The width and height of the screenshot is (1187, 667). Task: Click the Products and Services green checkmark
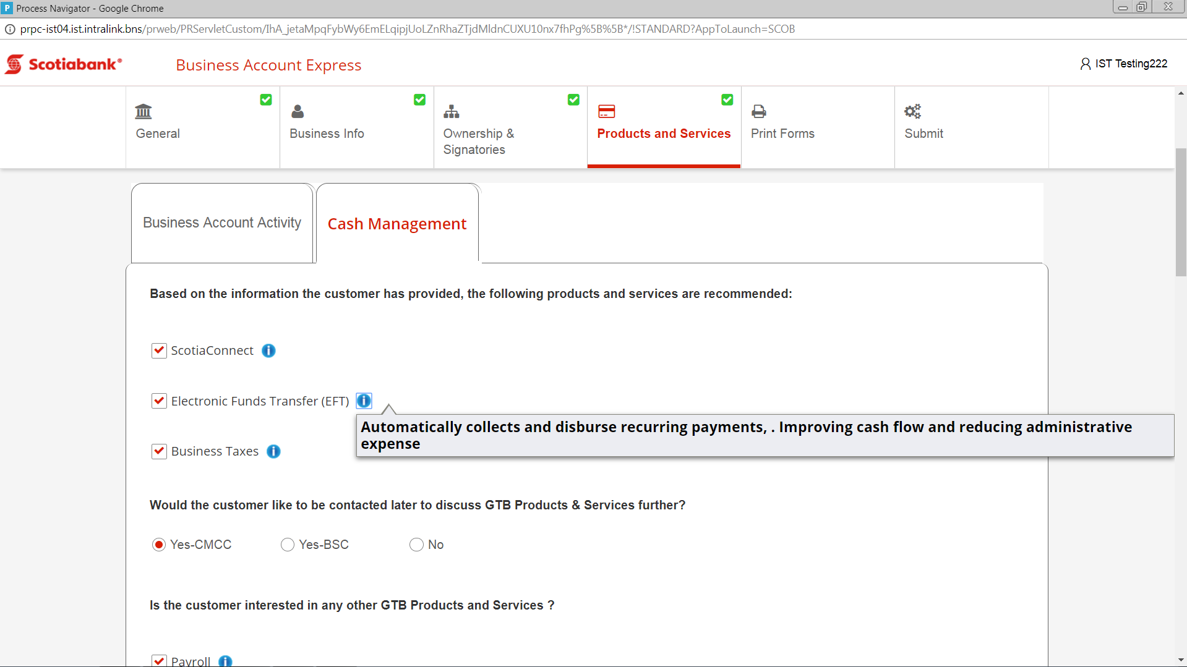(727, 100)
